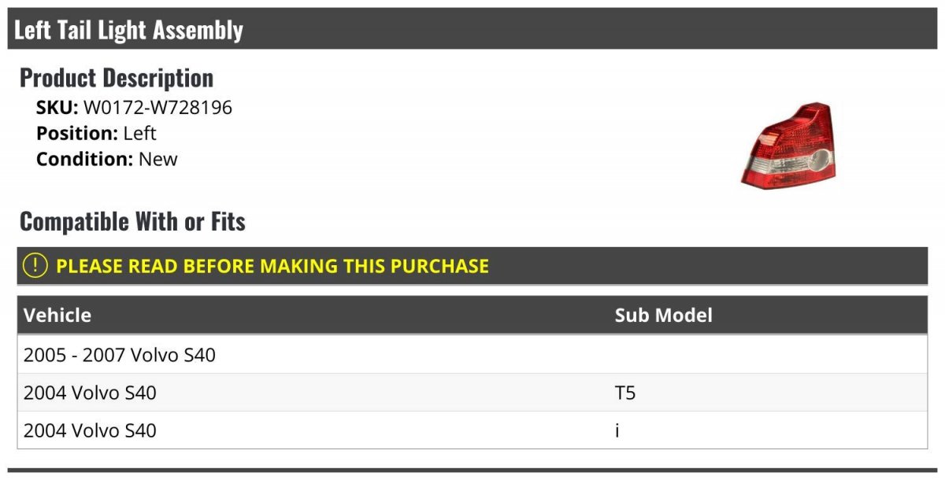Click the Sub Model column header
This screenshot has width=945, height=480.
point(664,316)
